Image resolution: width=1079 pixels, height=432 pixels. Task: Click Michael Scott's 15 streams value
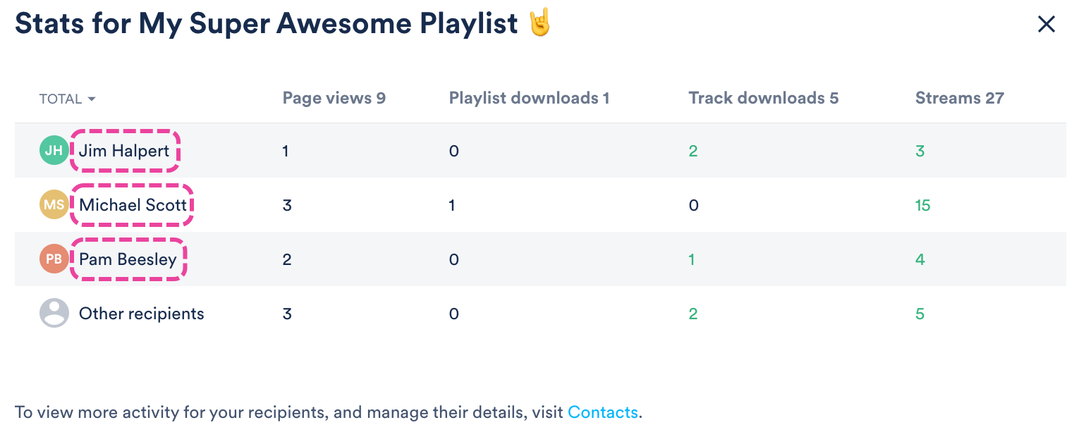923,205
